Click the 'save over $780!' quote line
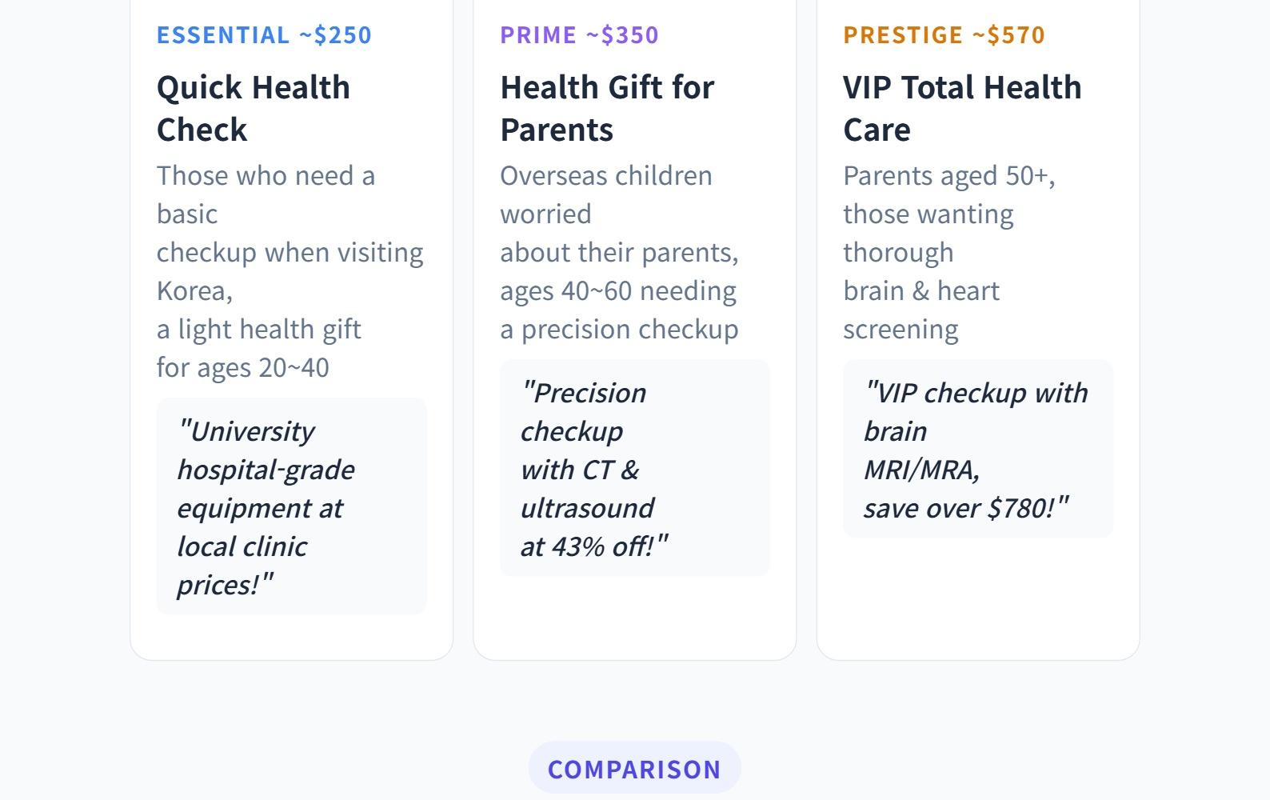The width and height of the screenshot is (1270, 800). [x=965, y=509]
